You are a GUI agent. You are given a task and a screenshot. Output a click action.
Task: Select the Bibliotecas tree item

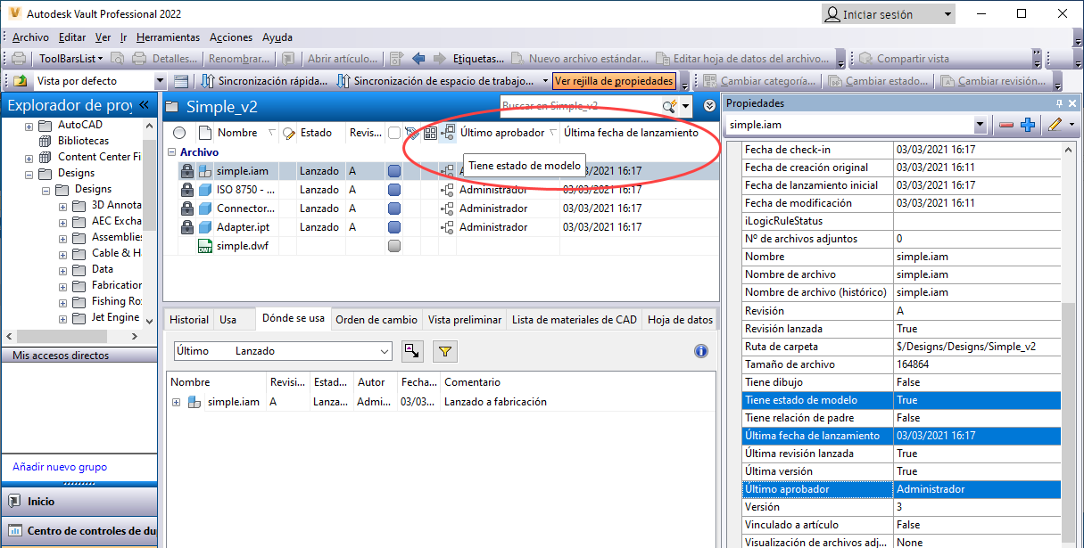pyautogui.click(x=83, y=141)
